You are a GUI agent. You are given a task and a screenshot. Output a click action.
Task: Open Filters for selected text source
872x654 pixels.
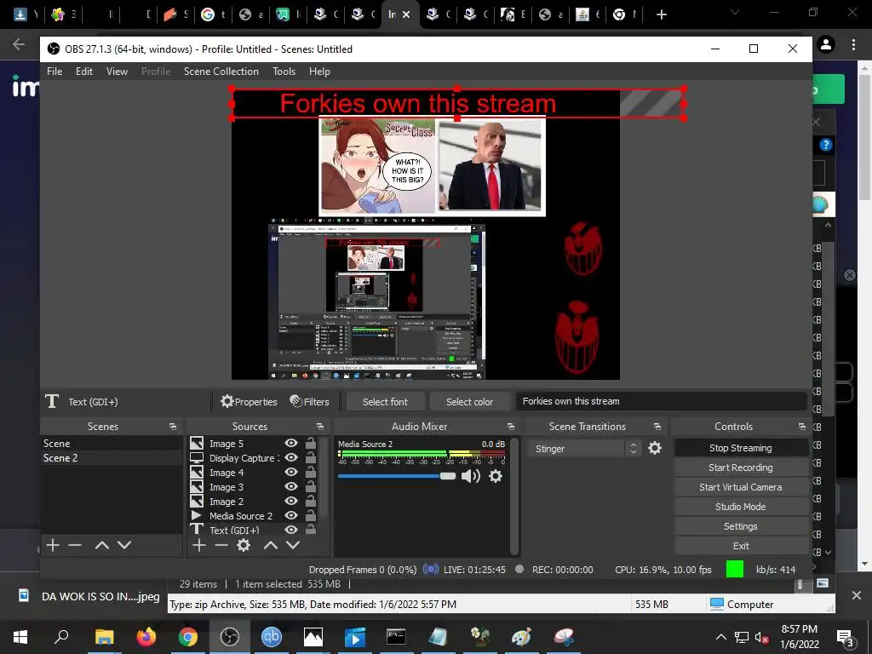309,402
